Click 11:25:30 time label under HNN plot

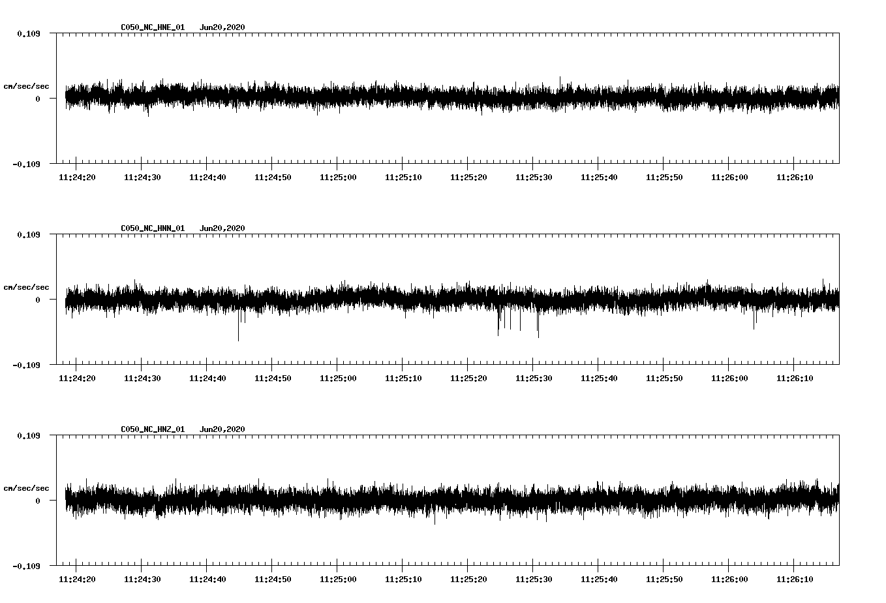point(534,379)
